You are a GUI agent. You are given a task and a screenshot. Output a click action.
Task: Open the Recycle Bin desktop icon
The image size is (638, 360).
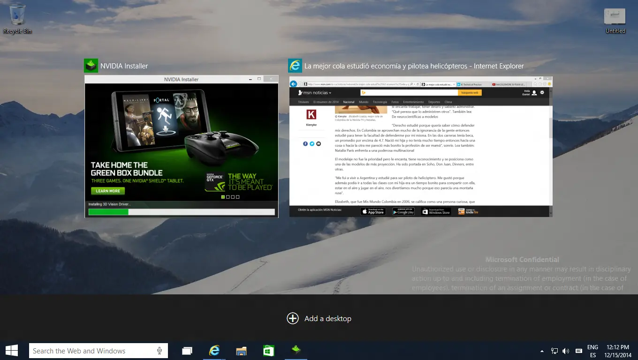tap(17, 18)
